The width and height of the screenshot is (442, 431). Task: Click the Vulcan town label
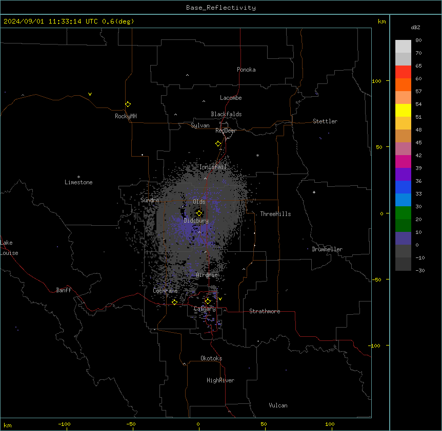278,405
